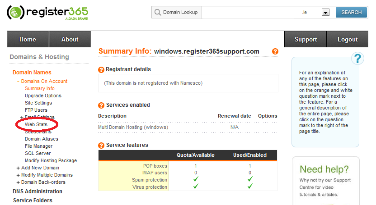Click the Logout tab
This screenshot has height=205, width=376.
[x=348, y=39]
